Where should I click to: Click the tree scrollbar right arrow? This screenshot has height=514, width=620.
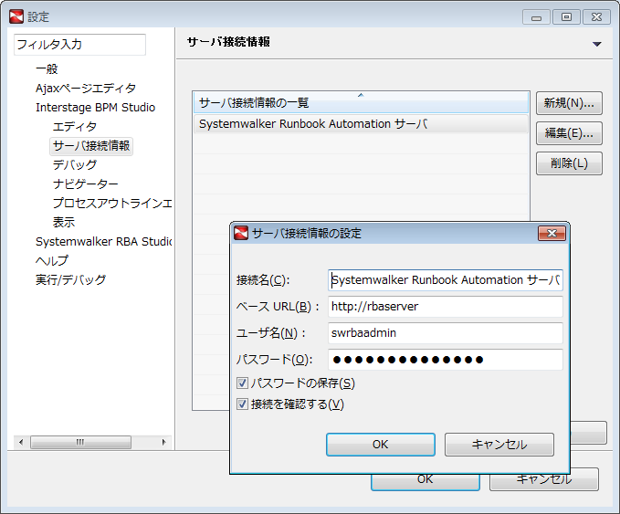coord(163,442)
